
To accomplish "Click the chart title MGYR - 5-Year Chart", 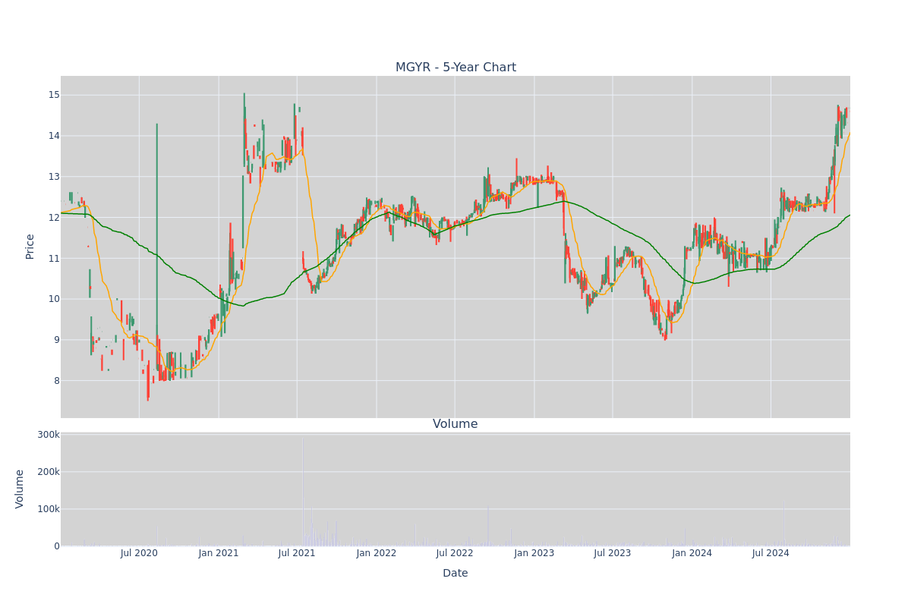I will [455, 68].
